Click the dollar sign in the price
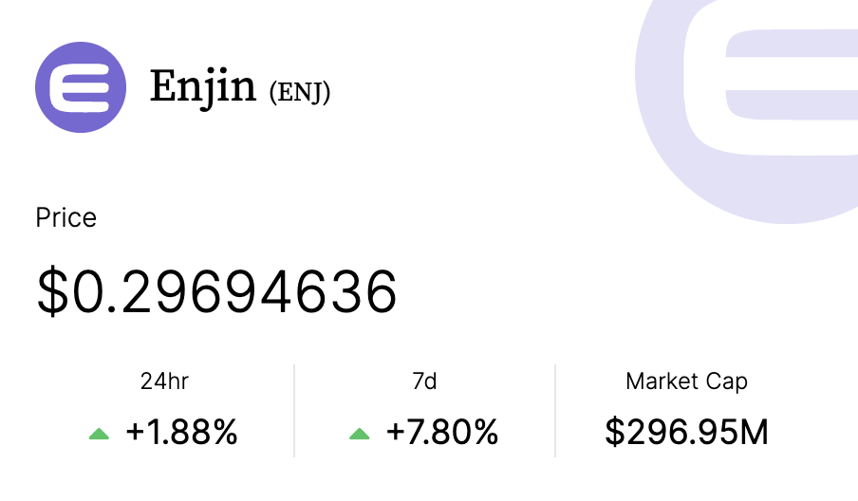This screenshot has height=501, width=858. click(x=52, y=291)
